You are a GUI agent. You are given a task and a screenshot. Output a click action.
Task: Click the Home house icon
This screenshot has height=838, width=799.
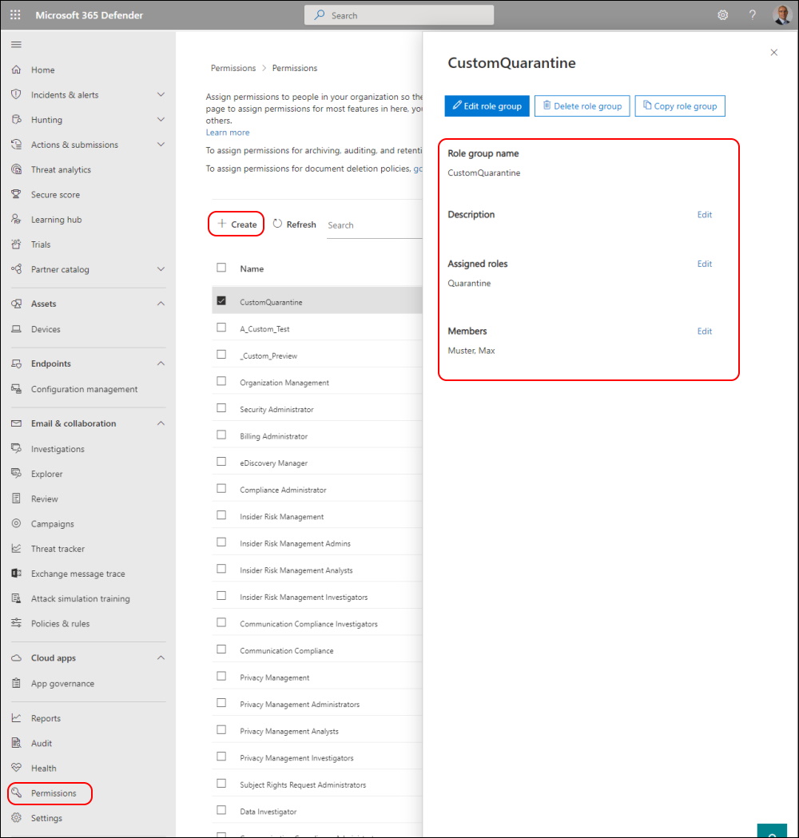(x=17, y=70)
